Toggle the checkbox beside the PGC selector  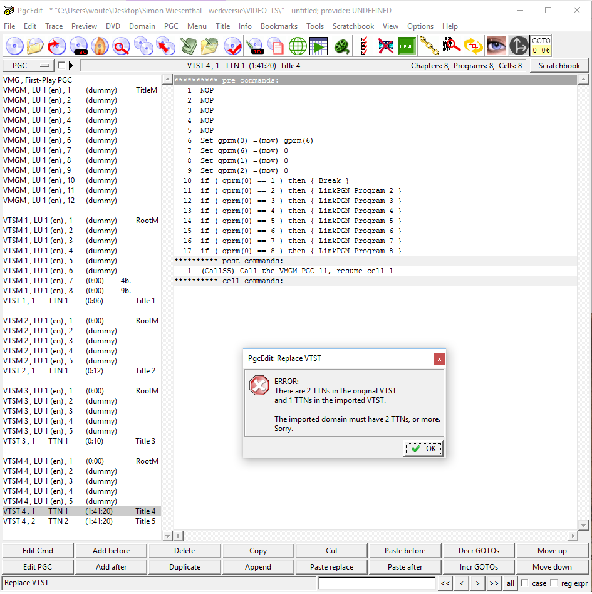61,65
